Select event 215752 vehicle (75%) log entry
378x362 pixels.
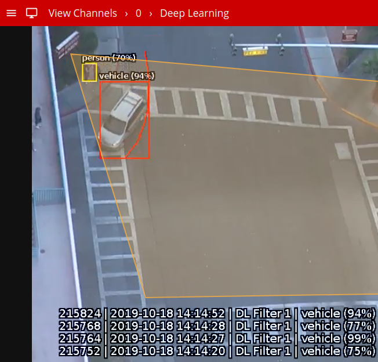(x=217, y=351)
